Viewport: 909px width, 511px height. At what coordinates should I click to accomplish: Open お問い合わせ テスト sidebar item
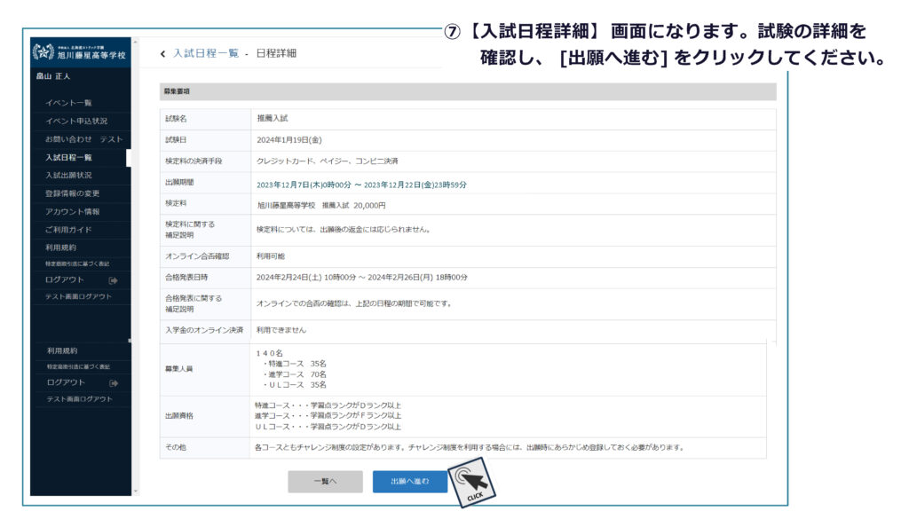click(83, 139)
